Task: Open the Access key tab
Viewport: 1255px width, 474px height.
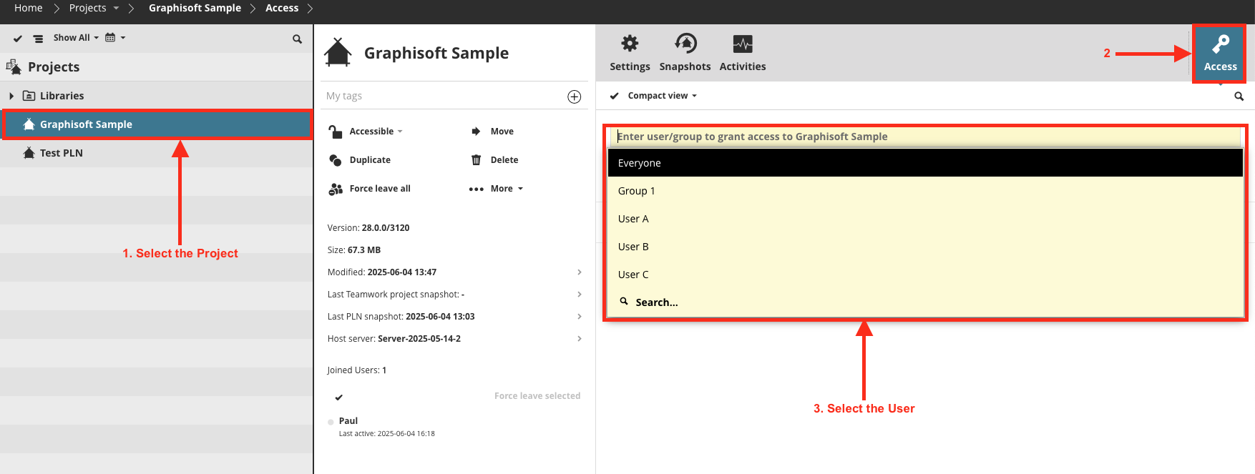Action: tap(1220, 53)
